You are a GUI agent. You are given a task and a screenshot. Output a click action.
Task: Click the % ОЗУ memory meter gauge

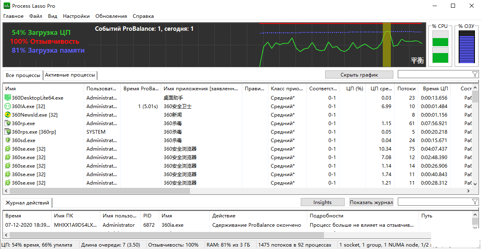coord(466,47)
